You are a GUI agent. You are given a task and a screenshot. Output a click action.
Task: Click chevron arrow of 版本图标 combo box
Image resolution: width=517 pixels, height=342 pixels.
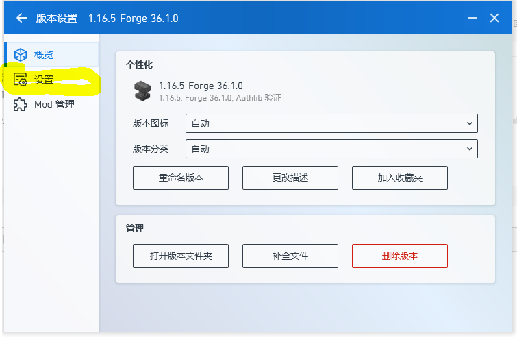(x=470, y=123)
